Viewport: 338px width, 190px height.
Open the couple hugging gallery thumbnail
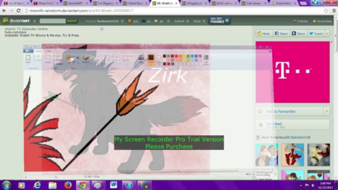(267, 155)
